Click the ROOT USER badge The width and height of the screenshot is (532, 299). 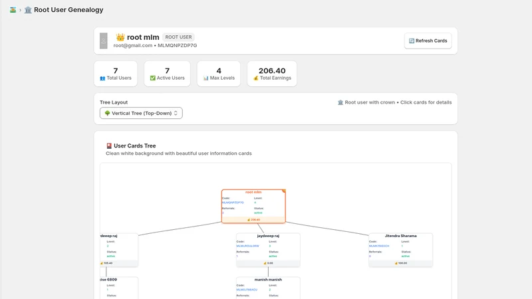pos(178,37)
